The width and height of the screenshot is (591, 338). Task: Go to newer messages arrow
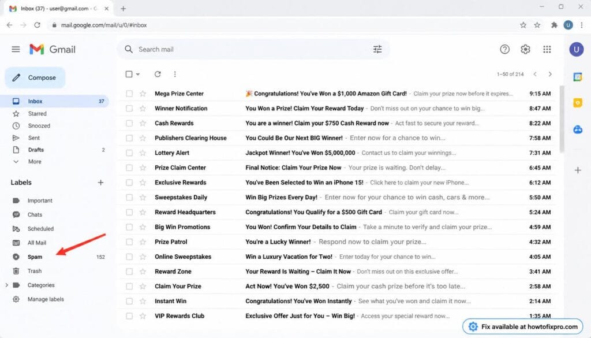[535, 74]
